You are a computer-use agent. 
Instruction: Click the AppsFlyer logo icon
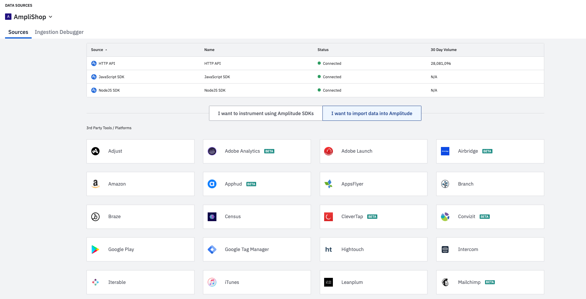click(x=329, y=184)
